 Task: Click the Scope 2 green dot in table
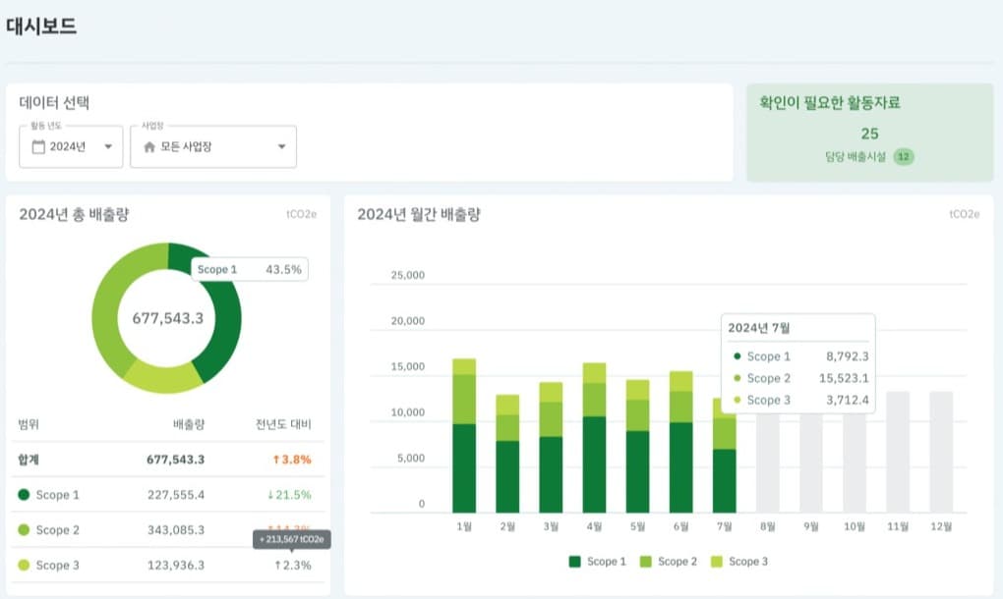click(x=25, y=530)
